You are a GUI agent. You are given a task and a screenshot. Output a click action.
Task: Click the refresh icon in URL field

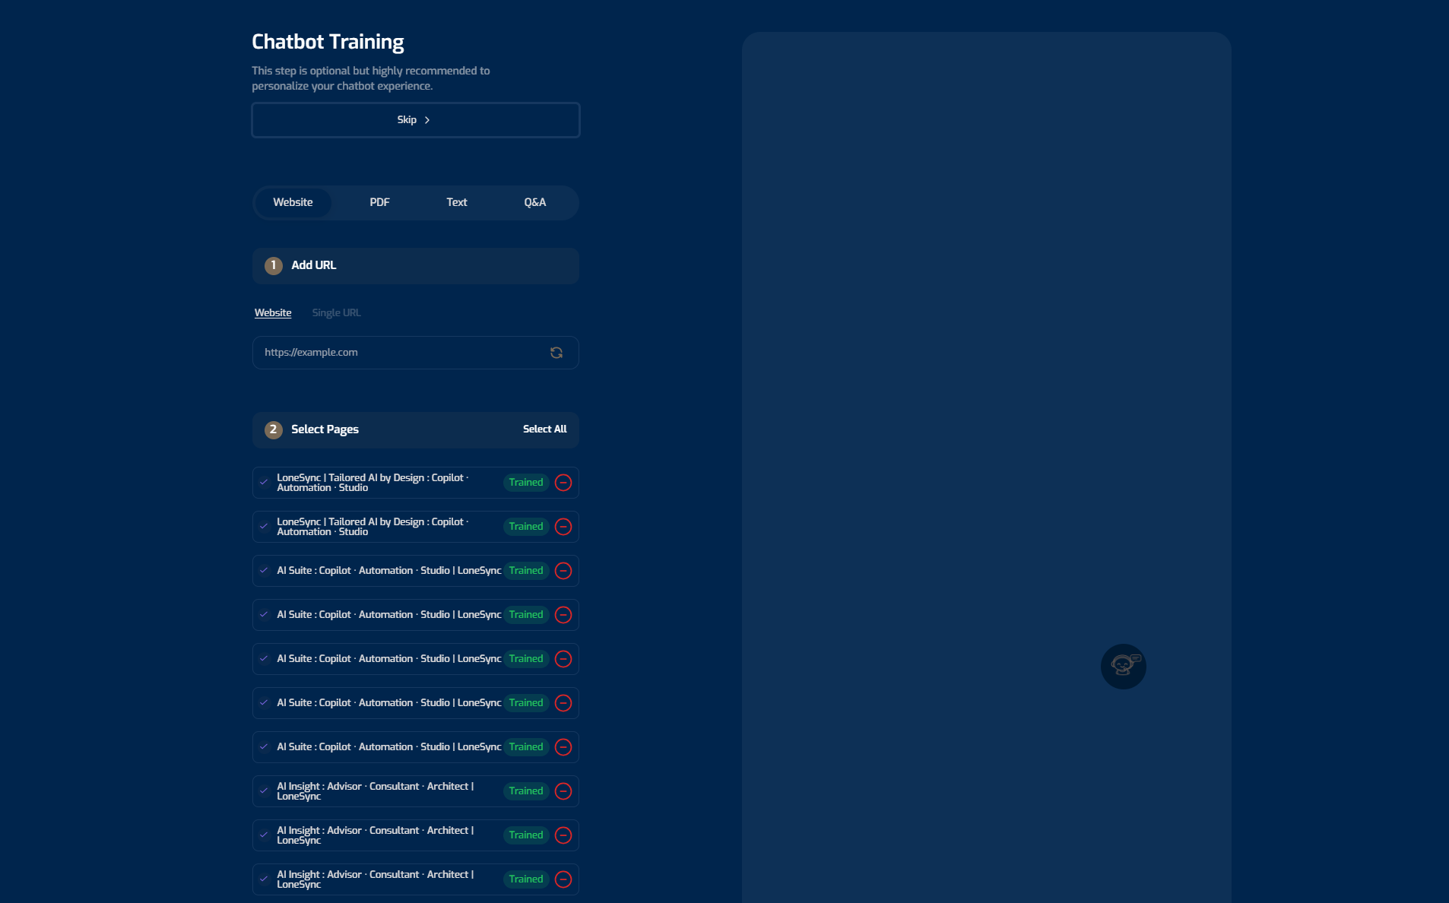click(x=556, y=353)
